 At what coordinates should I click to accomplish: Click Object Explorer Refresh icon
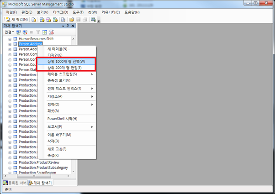45,32
